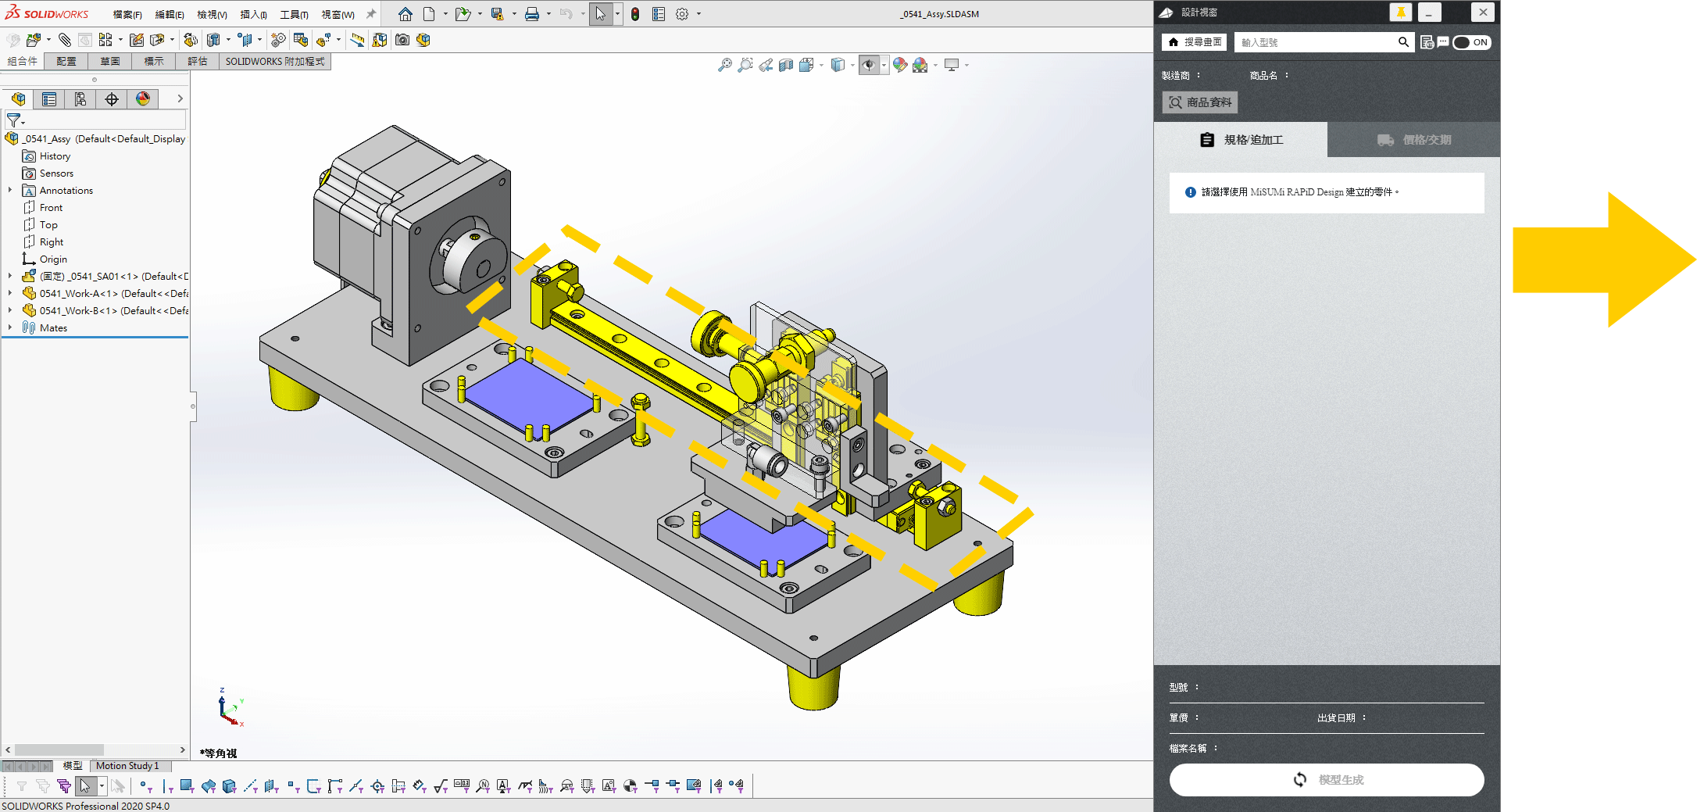Click the Zoom to Fit icon
Viewport: 1697px width, 812px height.
coord(725,66)
